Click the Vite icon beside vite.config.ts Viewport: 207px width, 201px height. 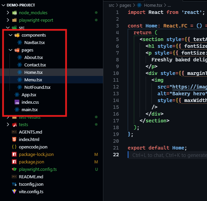(14, 192)
